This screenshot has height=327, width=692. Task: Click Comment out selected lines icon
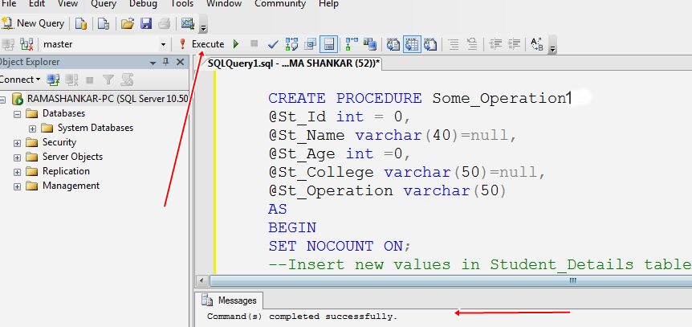pos(454,44)
